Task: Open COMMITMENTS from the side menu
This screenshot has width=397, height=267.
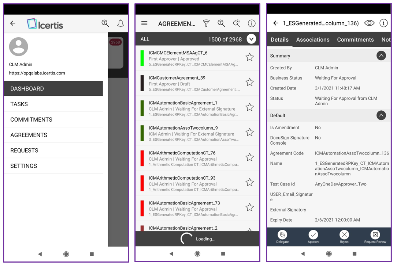Action: coord(31,119)
